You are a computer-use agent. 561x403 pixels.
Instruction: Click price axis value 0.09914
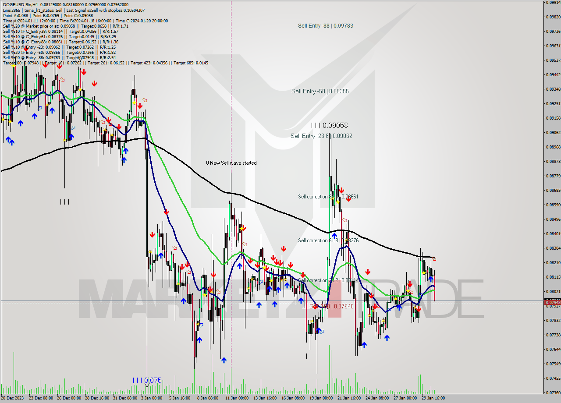553,3
